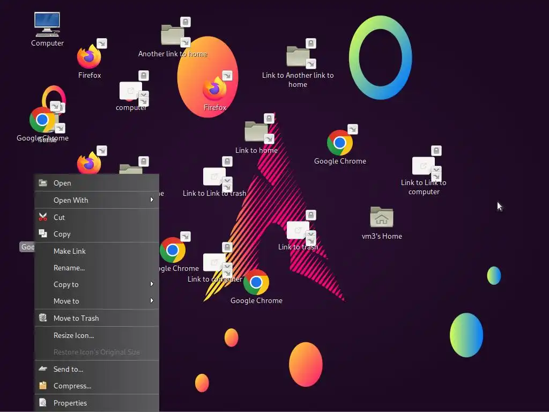Image resolution: width=549 pixels, height=412 pixels.
Task: Click the 'Link to Link to computer' label
Action: (x=424, y=187)
